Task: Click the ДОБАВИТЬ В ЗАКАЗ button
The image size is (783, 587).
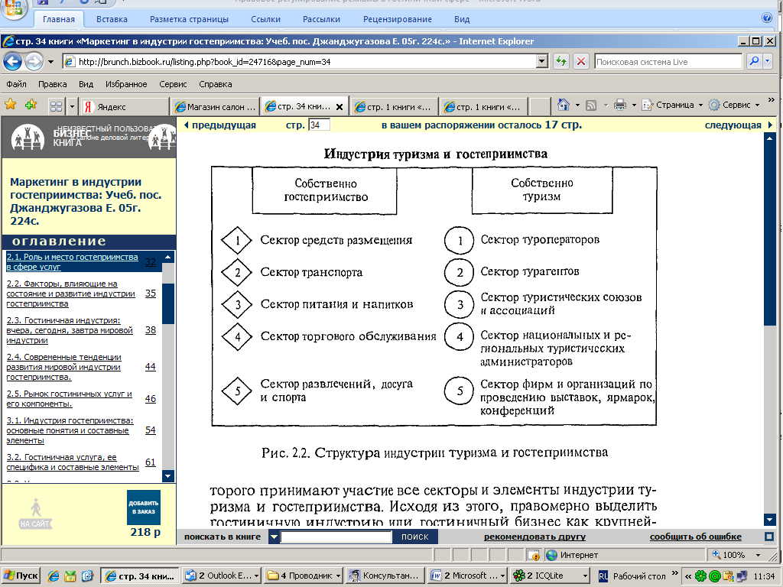Action: (x=144, y=508)
